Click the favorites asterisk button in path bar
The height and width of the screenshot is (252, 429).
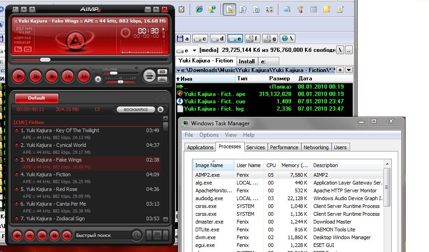tap(340, 70)
